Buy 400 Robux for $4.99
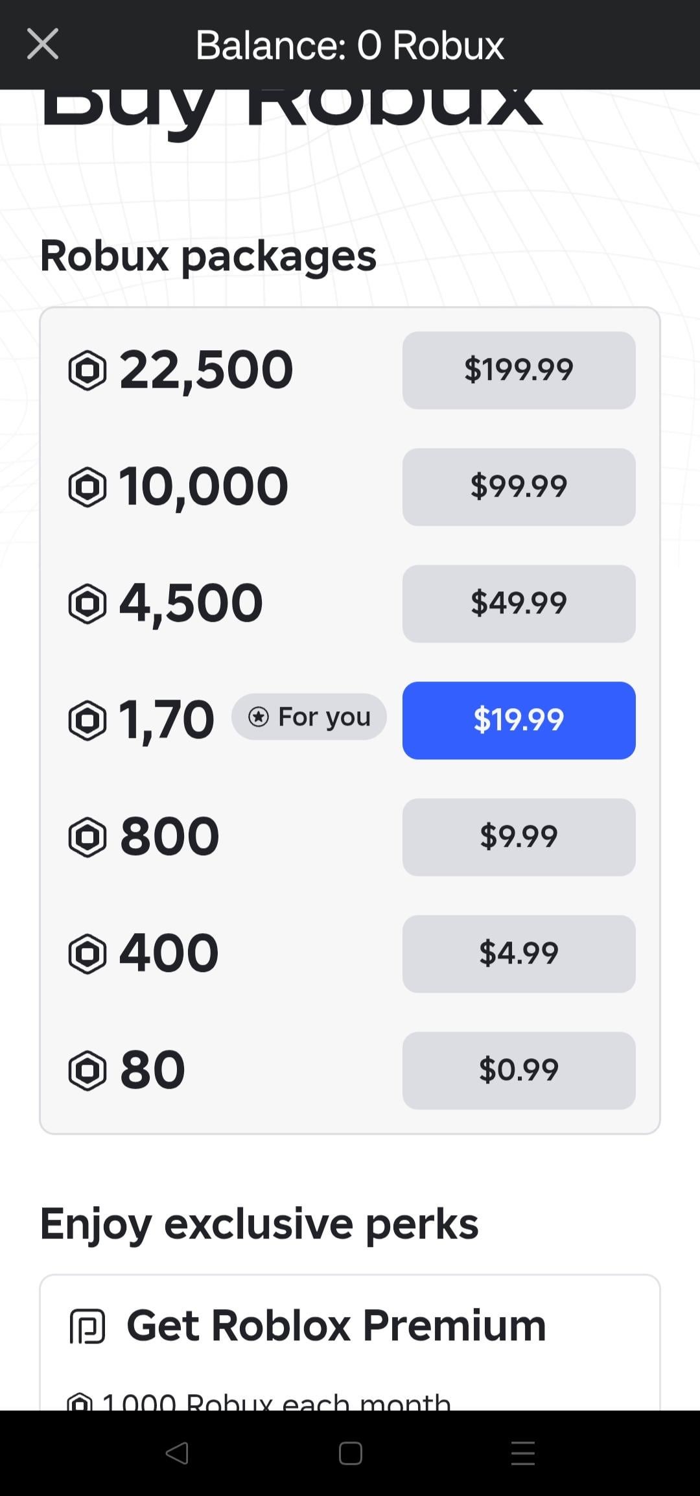 point(519,954)
